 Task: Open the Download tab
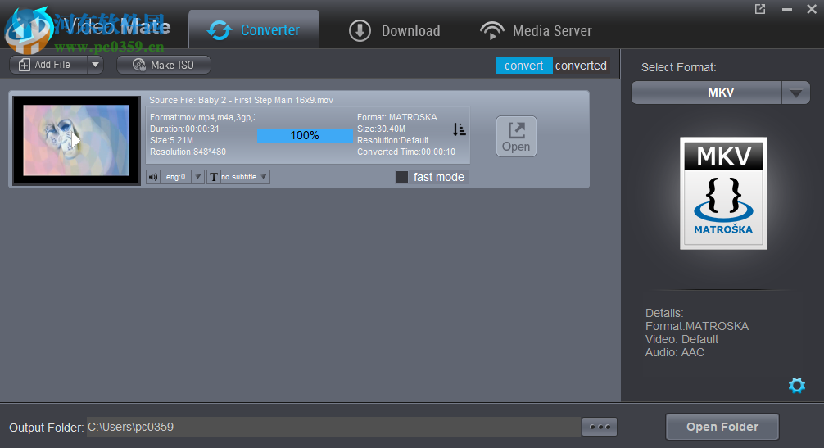coord(395,30)
